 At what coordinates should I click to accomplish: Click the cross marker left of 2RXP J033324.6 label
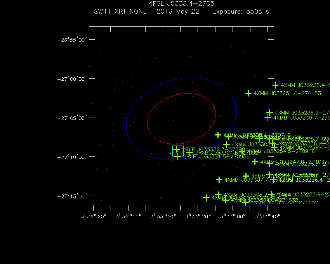click(x=190, y=153)
